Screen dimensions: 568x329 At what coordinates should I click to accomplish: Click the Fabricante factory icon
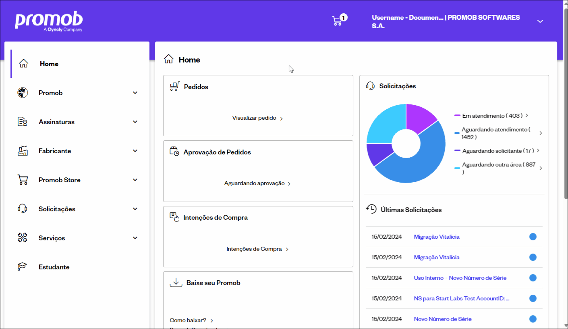pos(23,151)
